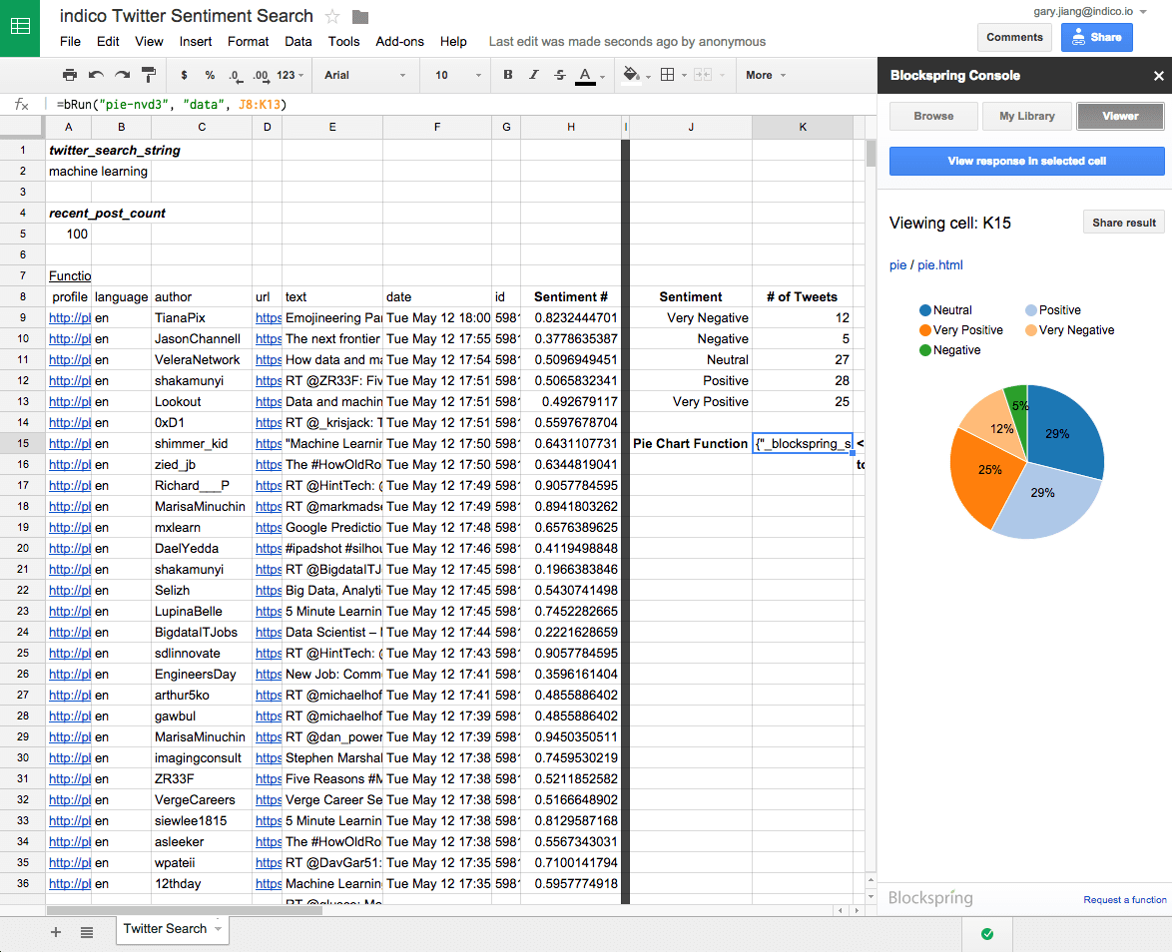Image resolution: width=1172 pixels, height=952 pixels.
Task: Expand the More toolbar options
Action: [764, 75]
